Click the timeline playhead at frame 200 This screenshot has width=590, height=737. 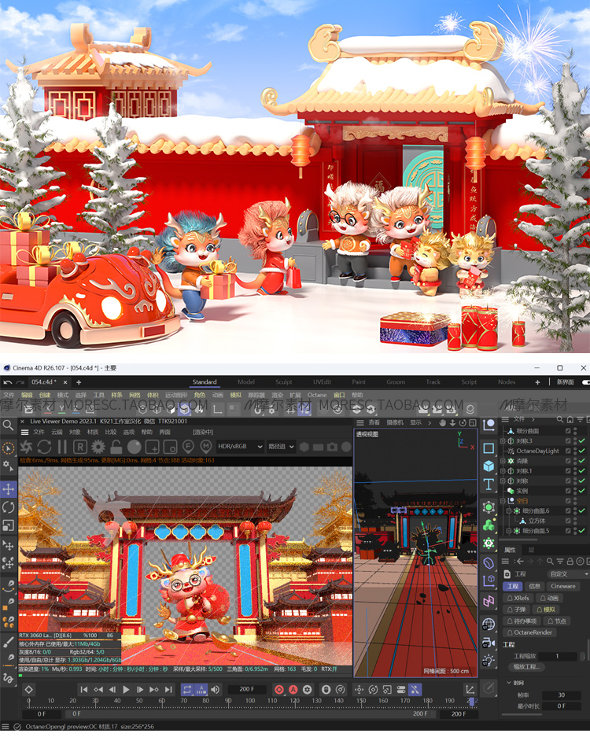pos(472,702)
